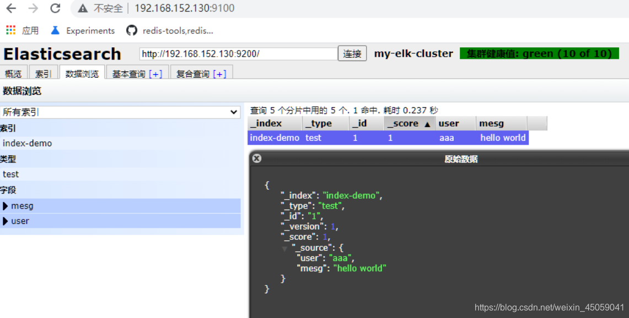
Task: Click the 'aaa' user cell in results
Action: coord(447,138)
